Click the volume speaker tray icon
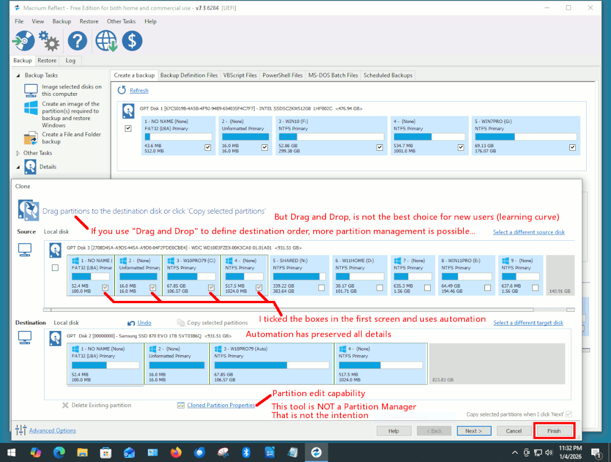Viewport: 611px width, 462px height. click(549, 452)
